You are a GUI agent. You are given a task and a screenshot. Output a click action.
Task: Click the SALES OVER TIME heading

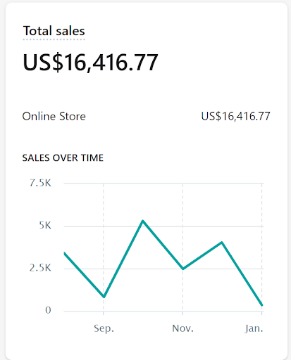[x=63, y=157]
